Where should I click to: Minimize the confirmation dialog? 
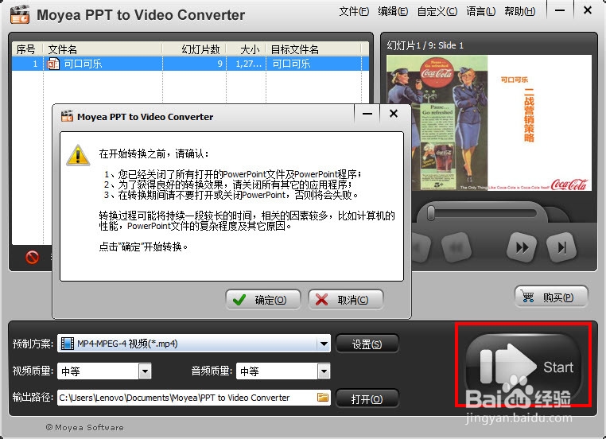point(367,114)
